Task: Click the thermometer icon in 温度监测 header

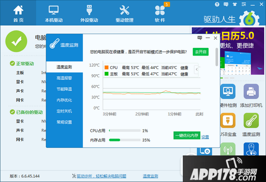Action: click(x=55, y=43)
